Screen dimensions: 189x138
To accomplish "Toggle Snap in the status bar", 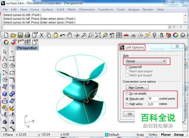I will pos(140,135).
